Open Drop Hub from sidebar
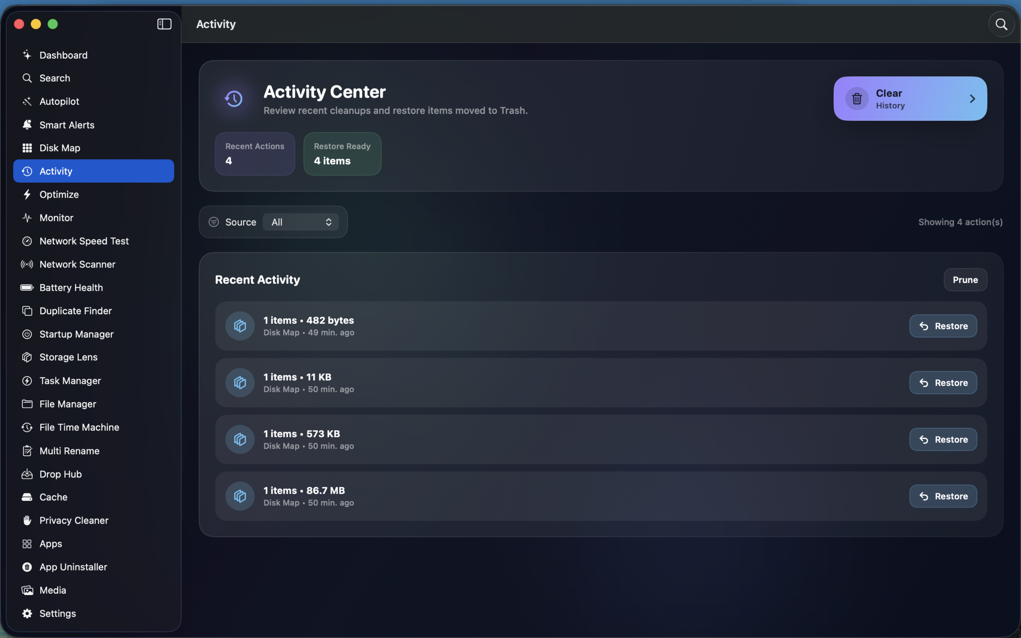Screen dimensions: 1021x638 click(94, 474)
